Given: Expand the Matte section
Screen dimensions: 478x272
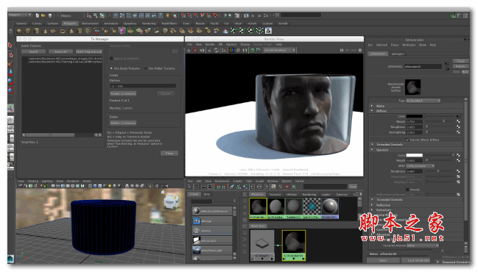Looking at the screenshot, I should (372, 106).
